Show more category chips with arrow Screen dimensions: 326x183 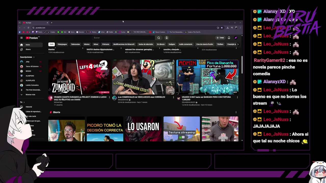click(238, 44)
